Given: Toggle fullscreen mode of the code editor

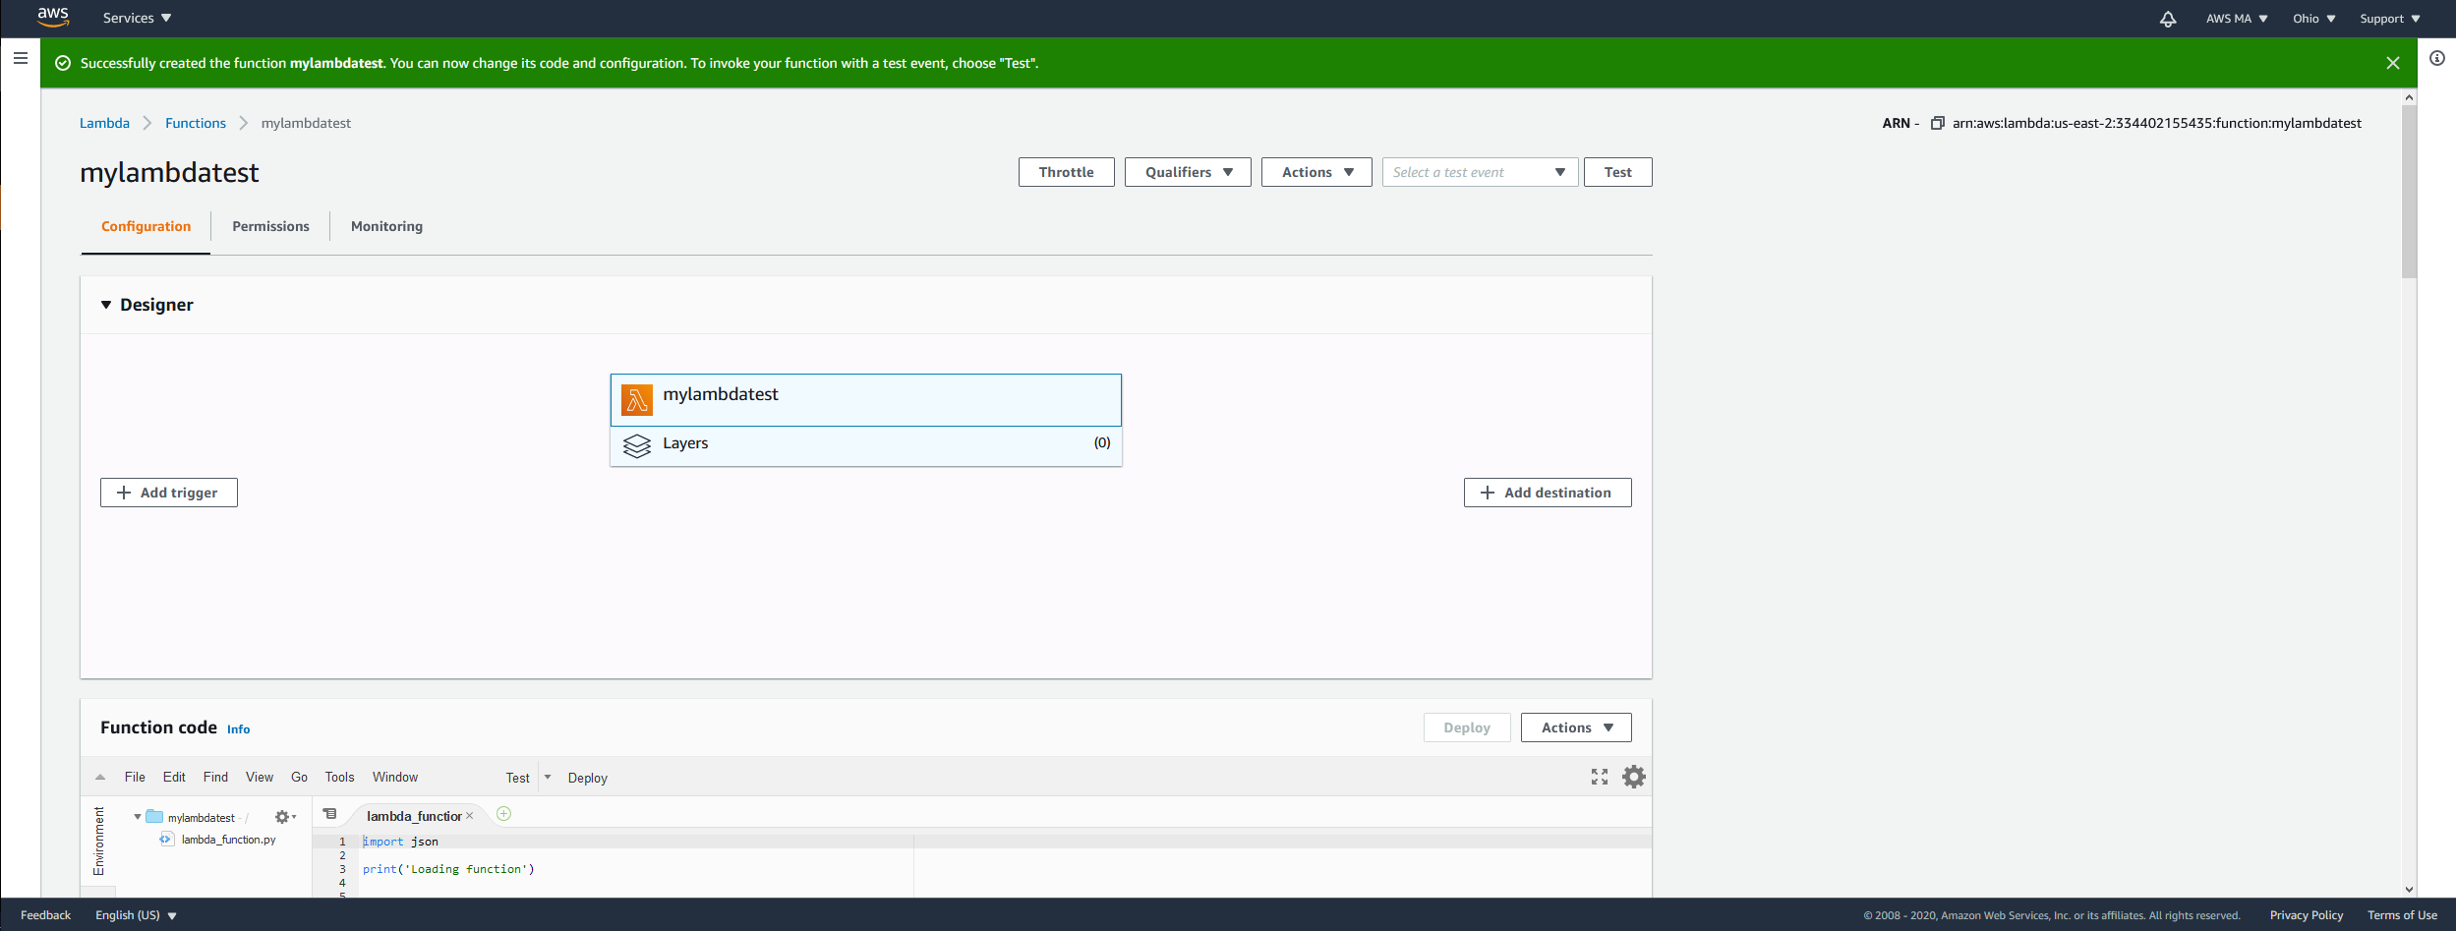Looking at the screenshot, I should (x=1600, y=777).
